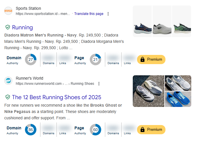This screenshot has width=197, height=142.
Task: Click the green running shoe thumbnail
Action: coord(182,22)
